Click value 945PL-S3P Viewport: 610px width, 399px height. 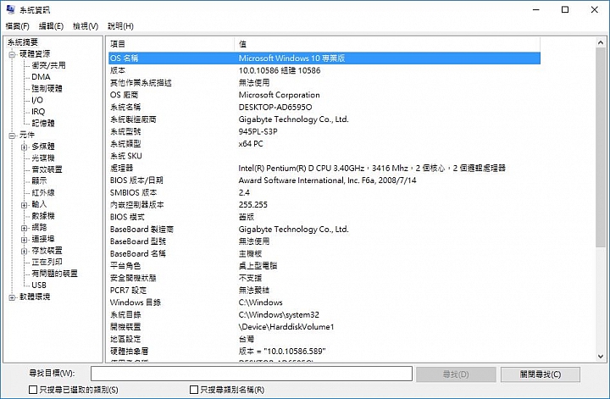258,131
